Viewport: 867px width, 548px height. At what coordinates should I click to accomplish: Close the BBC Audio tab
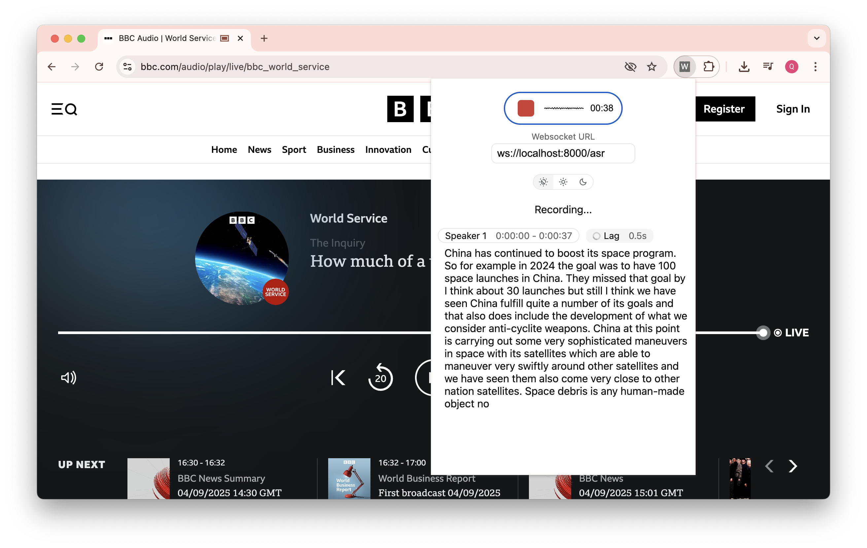point(240,38)
